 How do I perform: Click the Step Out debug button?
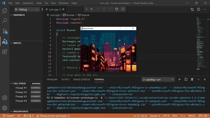110,9
